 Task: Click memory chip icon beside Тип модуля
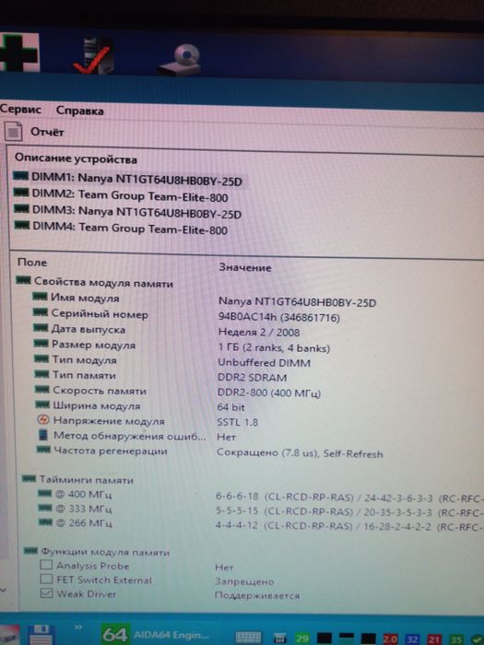tap(41, 358)
